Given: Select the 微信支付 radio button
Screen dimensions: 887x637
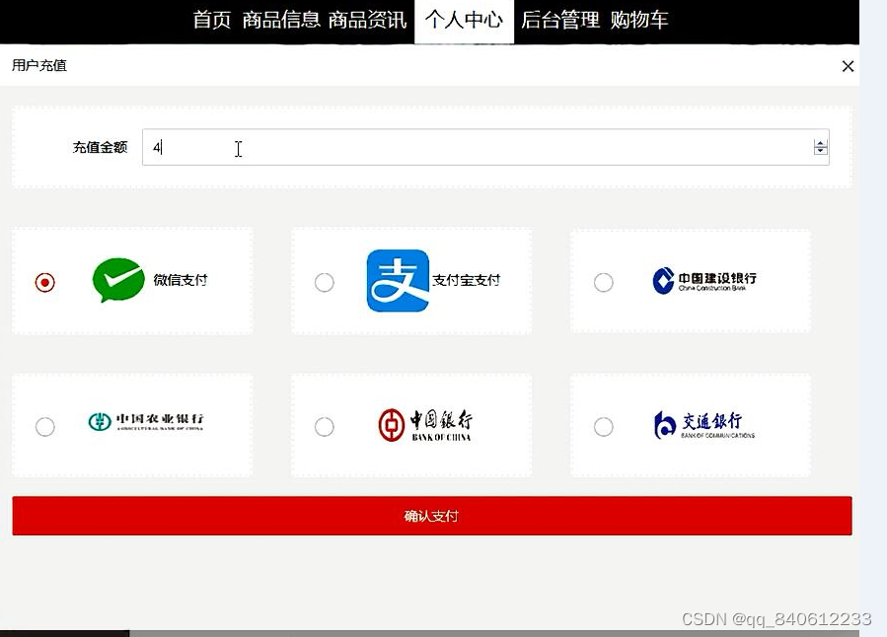Looking at the screenshot, I should coord(44,282).
